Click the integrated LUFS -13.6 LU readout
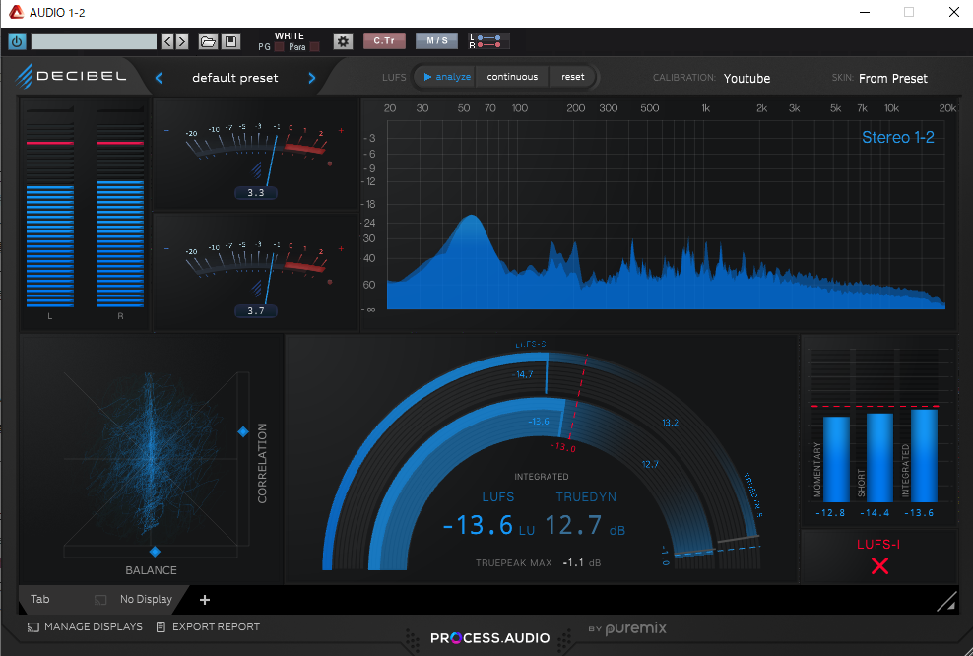The height and width of the screenshot is (656, 973). coord(488,525)
